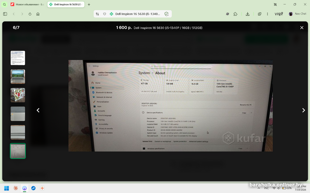This screenshot has width=310, height=193.
Task: Open the first thumbnail with text description
Action: 18,58
